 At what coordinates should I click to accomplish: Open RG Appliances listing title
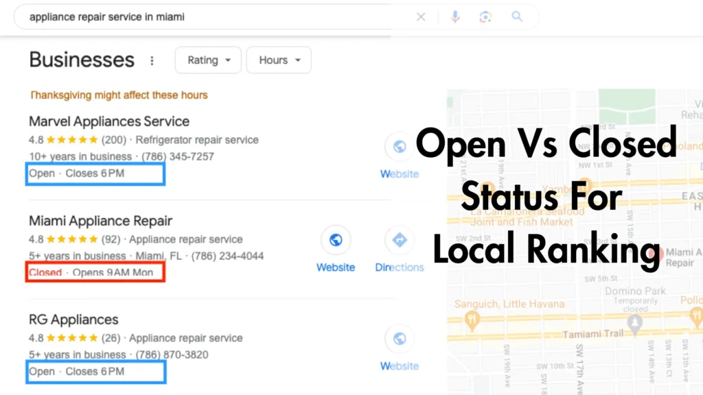click(73, 320)
